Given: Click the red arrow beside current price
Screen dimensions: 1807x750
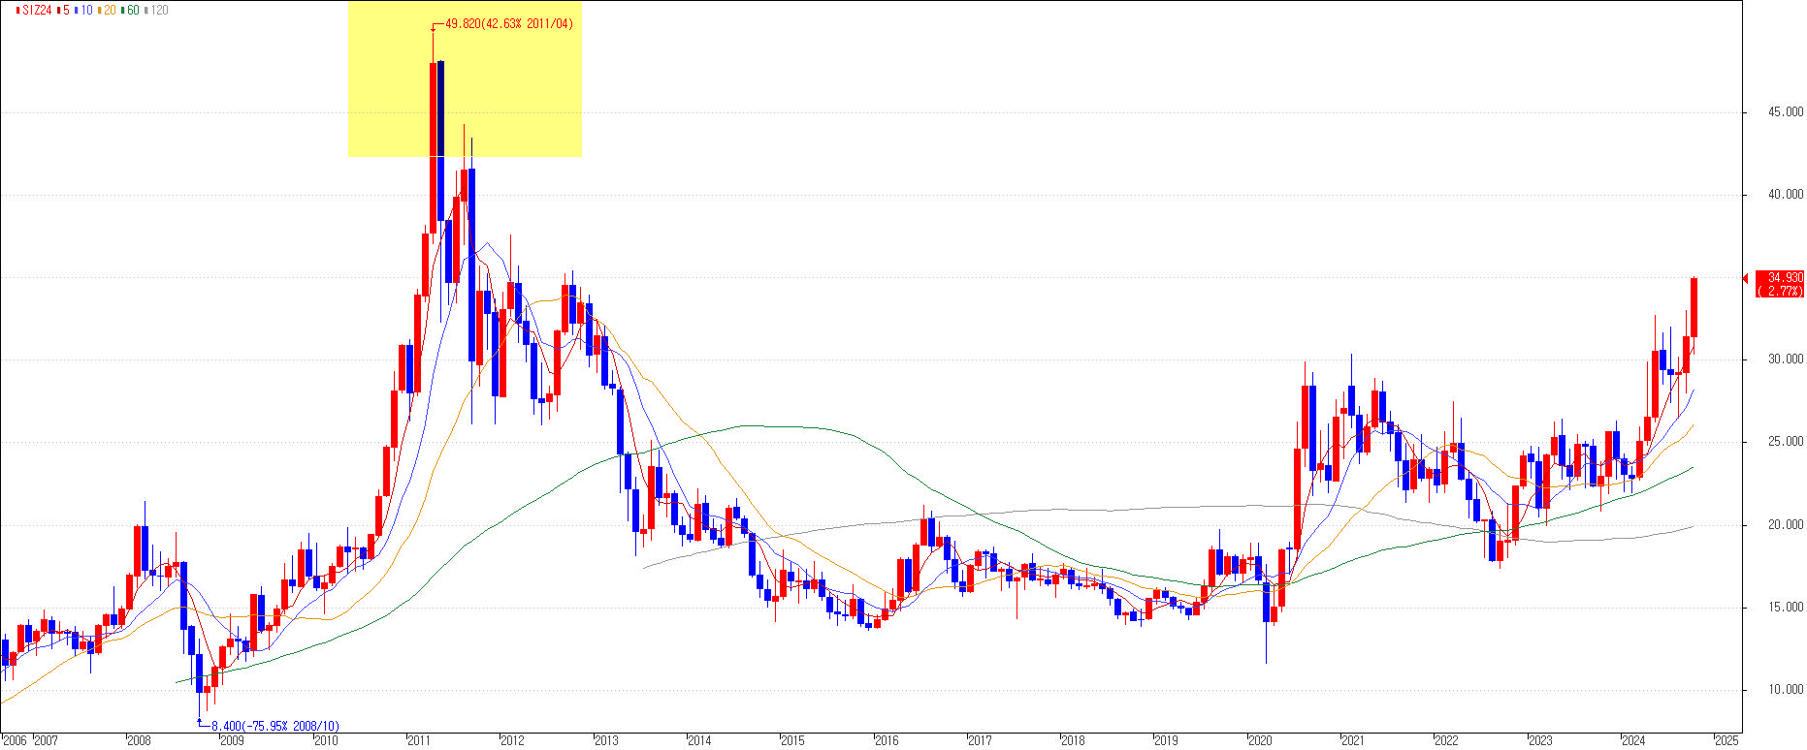Looking at the screenshot, I should click(x=1747, y=279).
